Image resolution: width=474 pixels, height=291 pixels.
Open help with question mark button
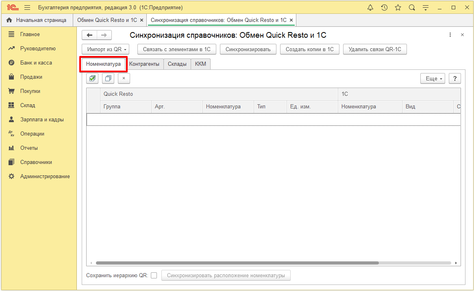[454, 78]
